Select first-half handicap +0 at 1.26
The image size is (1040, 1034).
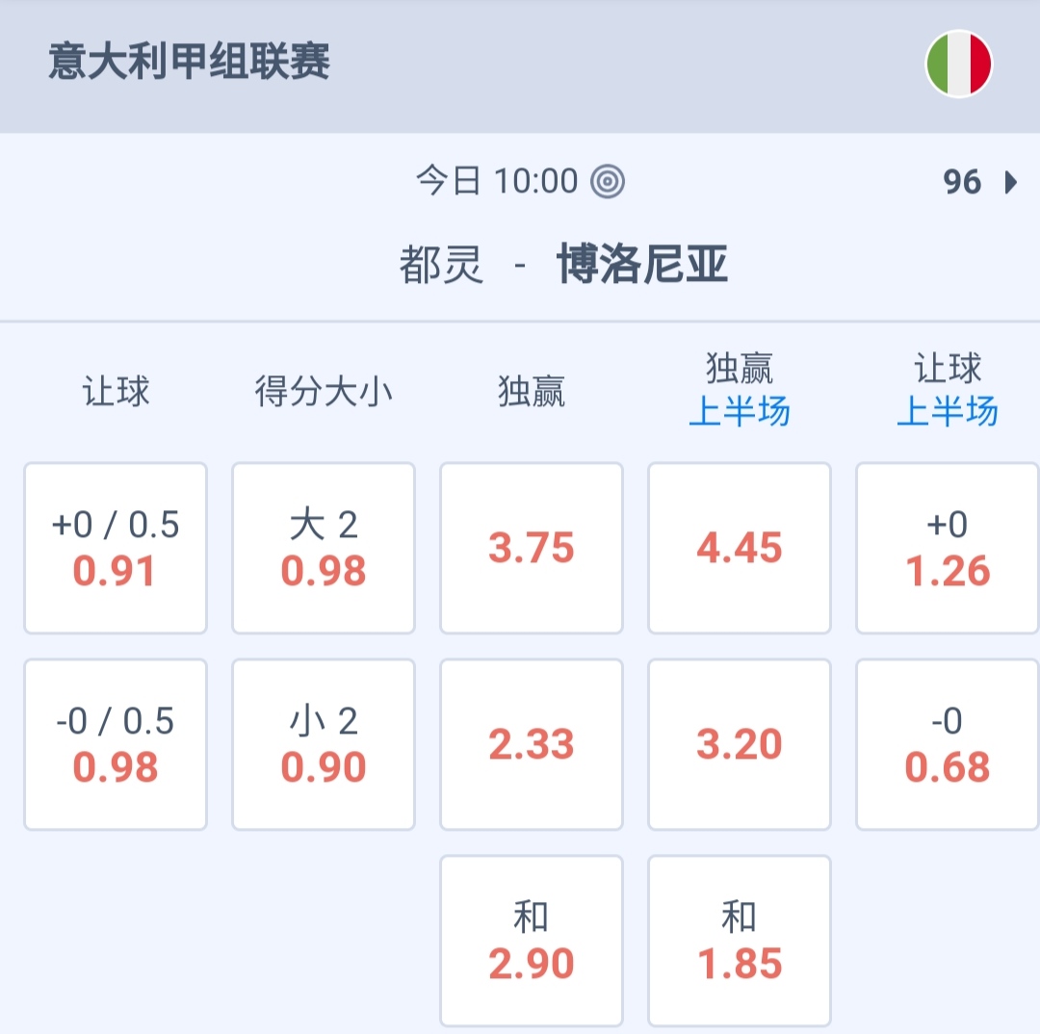(x=948, y=548)
